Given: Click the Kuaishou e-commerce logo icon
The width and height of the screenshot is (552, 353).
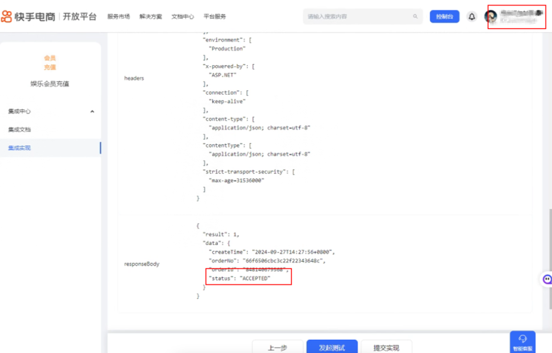Looking at the screenshot, I should [x=7, y=17].
